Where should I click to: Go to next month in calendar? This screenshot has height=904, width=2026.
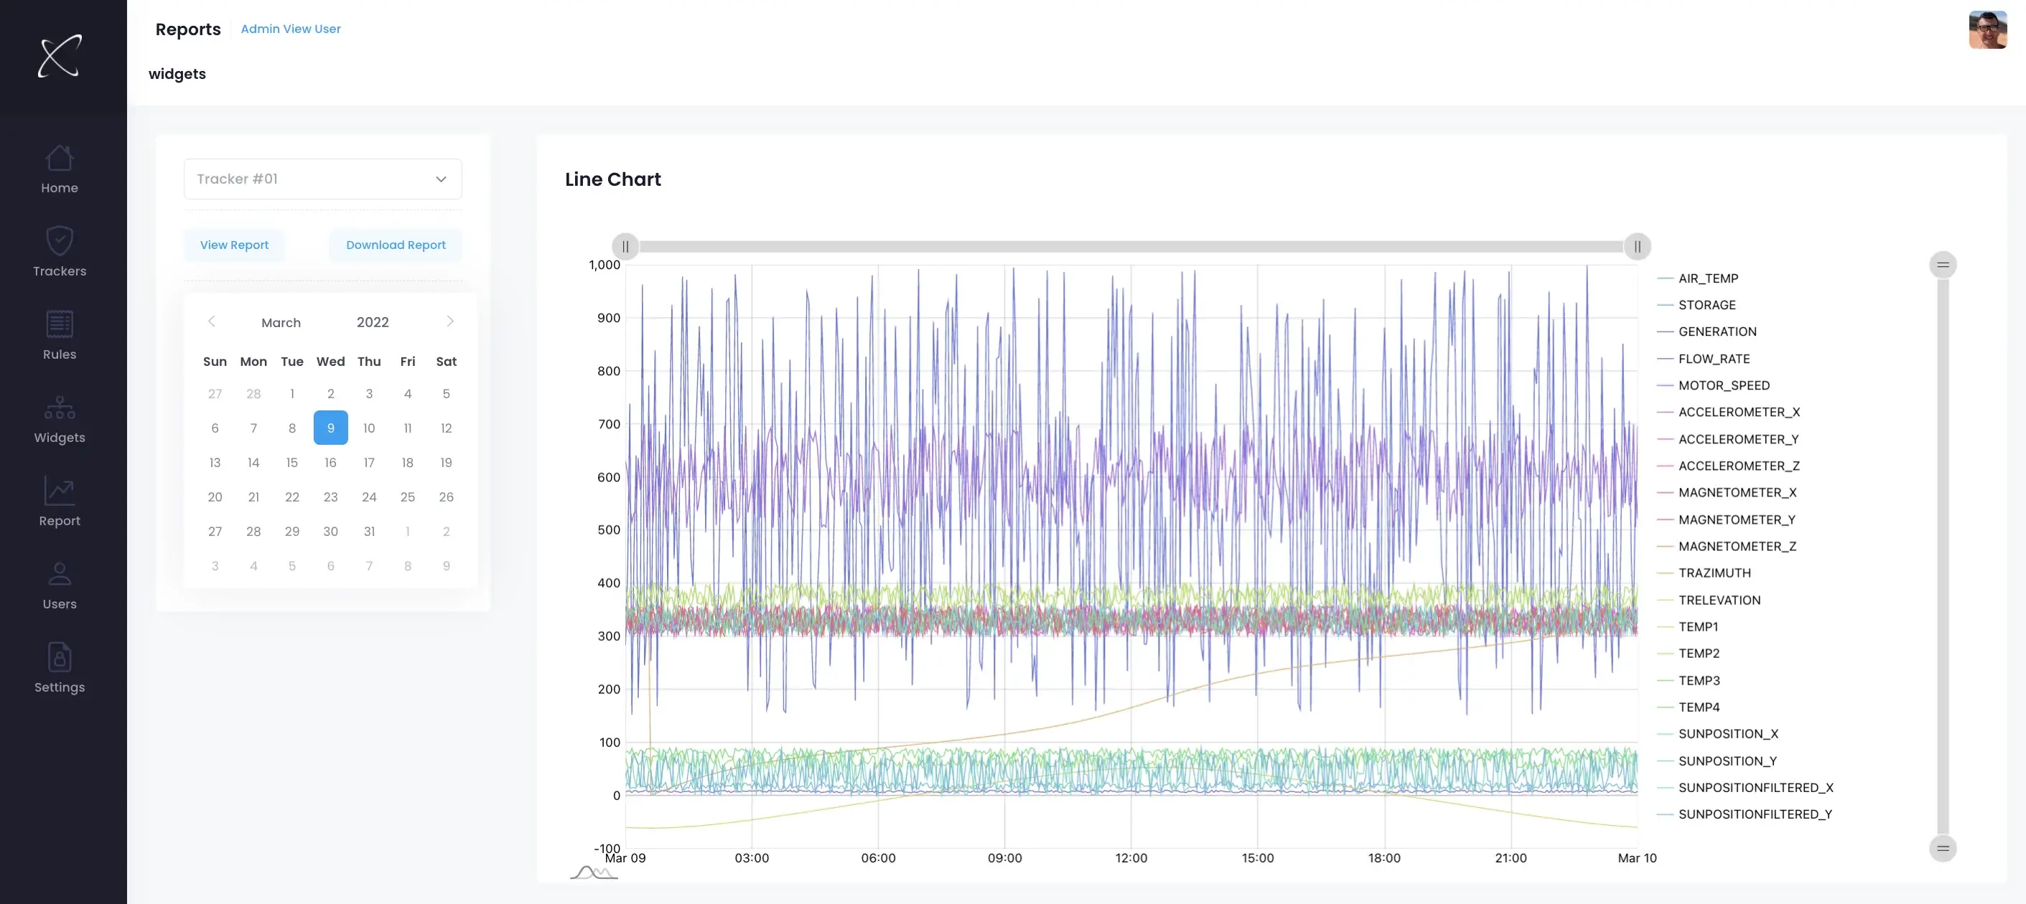450,321
